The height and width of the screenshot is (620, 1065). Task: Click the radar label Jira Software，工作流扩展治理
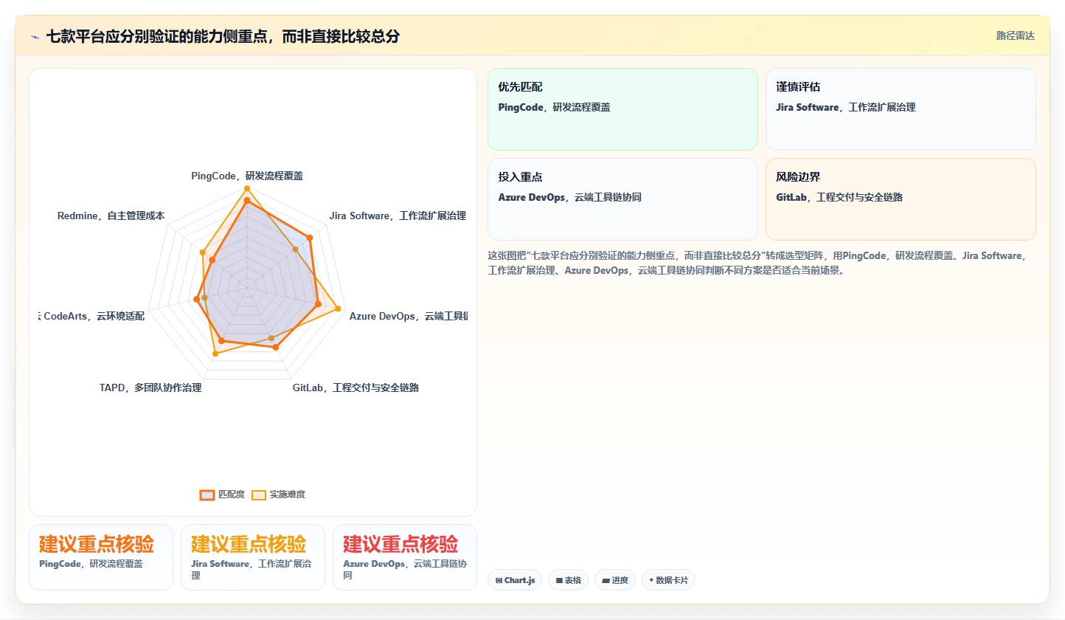click(x=398, y=216)
